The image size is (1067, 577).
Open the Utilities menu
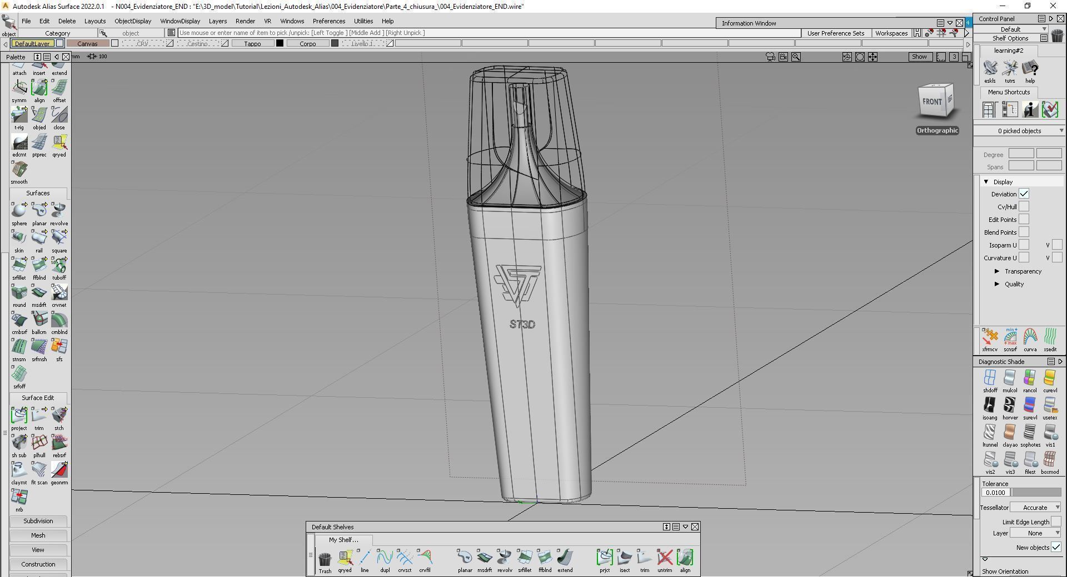tap(363, 21)
